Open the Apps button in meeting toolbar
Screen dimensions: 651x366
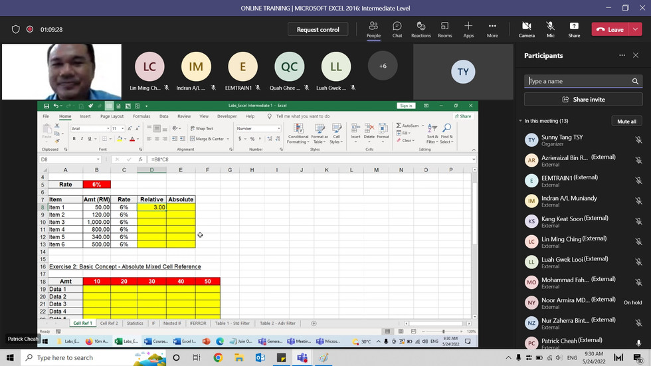click(x=468, y=29)
